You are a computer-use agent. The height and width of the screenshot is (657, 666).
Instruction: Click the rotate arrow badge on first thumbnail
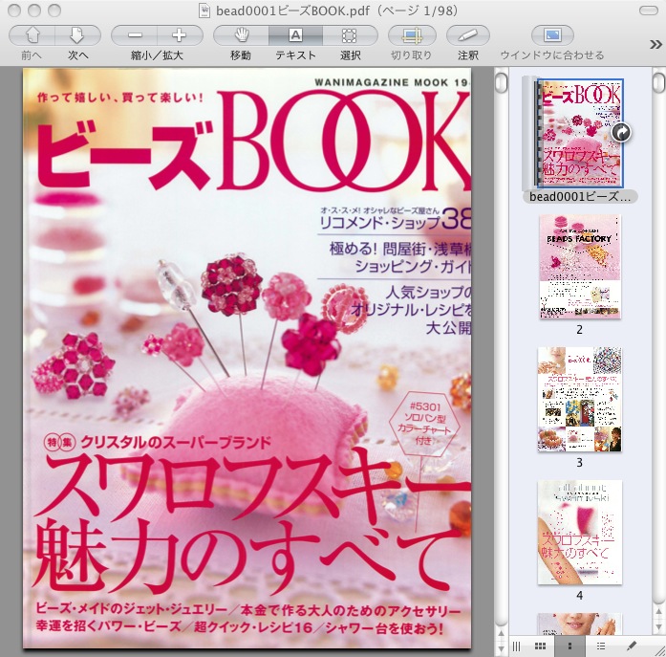[621, 133]
